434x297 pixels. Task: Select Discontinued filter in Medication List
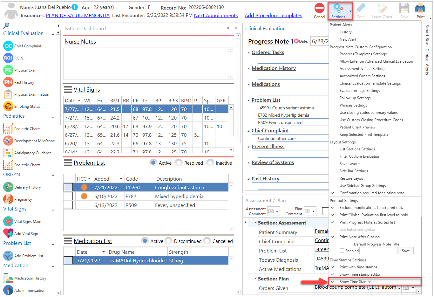168,241
